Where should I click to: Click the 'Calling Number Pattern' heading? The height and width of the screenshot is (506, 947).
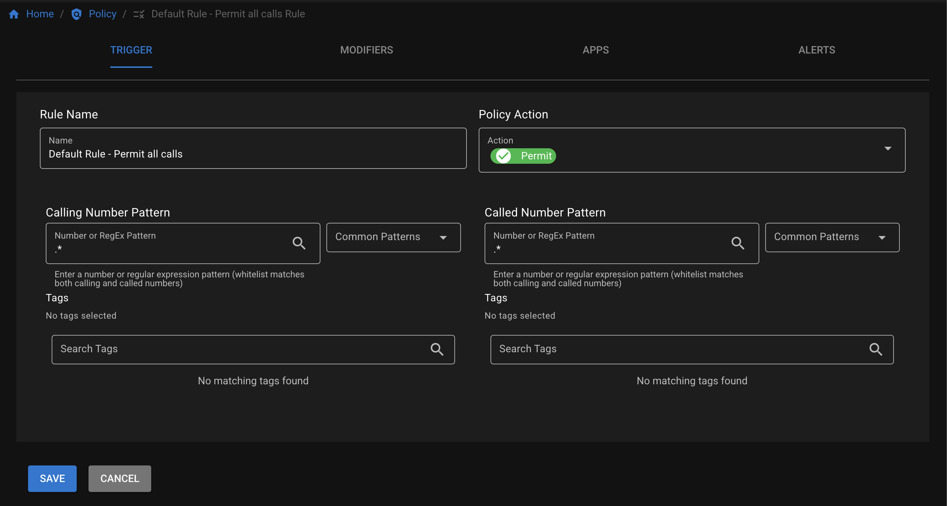pyautogui.click(x=108, y=213)
